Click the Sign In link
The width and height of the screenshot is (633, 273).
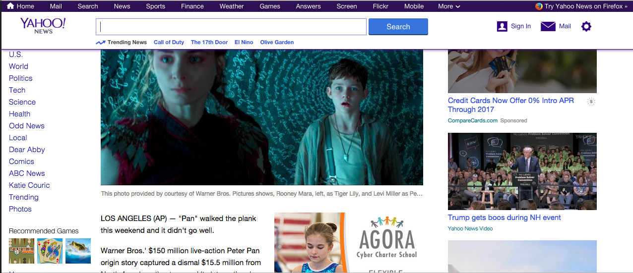coord(521,26)
